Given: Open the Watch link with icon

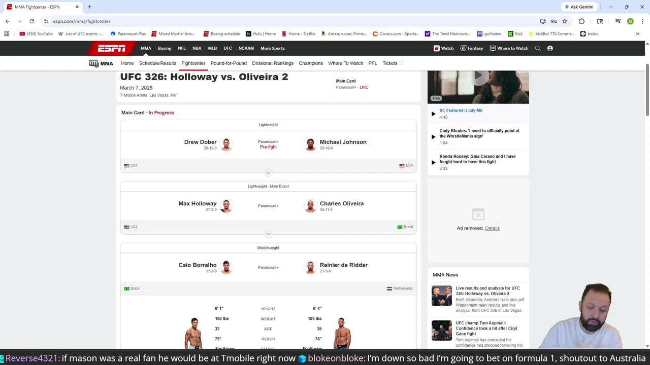Looking at the screenshot, I should (x=443, y=48).
